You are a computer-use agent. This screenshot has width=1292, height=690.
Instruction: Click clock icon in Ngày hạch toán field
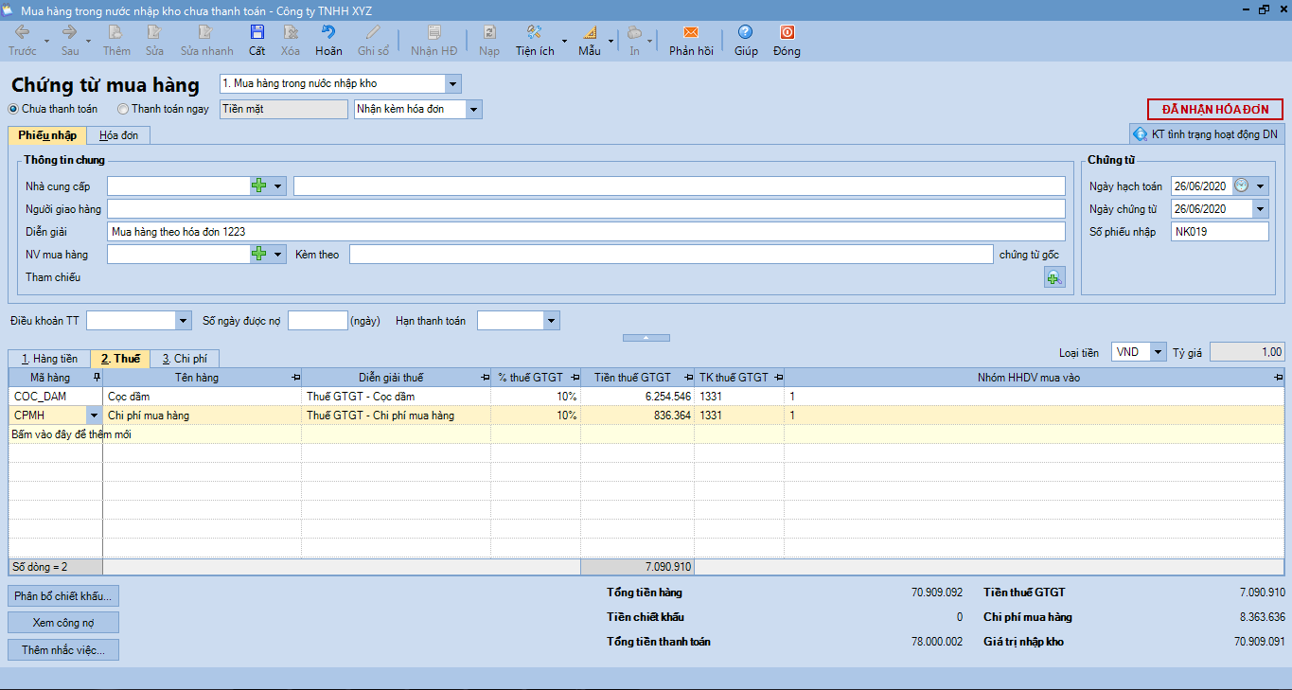(x=1242, y=186)
